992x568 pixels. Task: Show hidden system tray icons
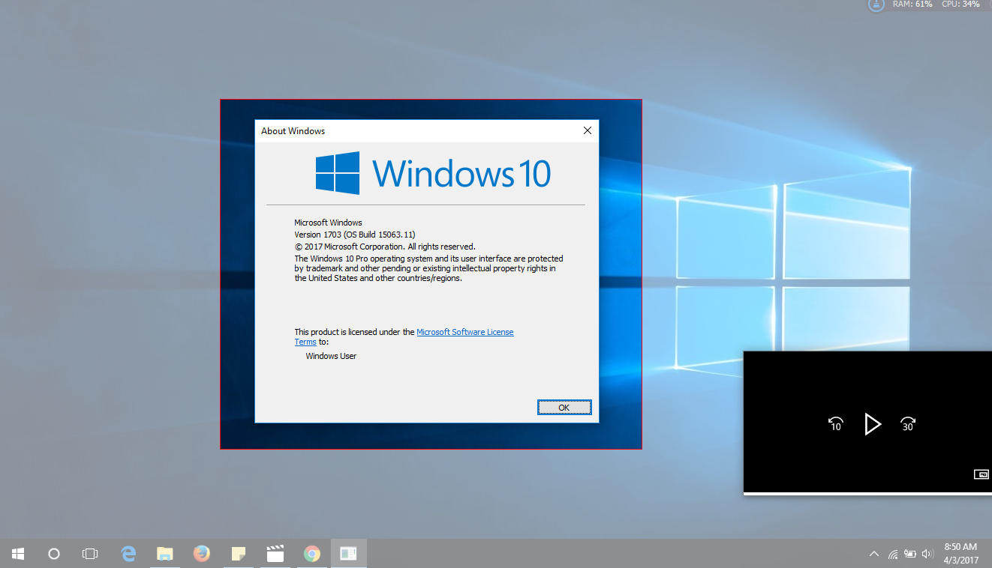click(874, 554)
